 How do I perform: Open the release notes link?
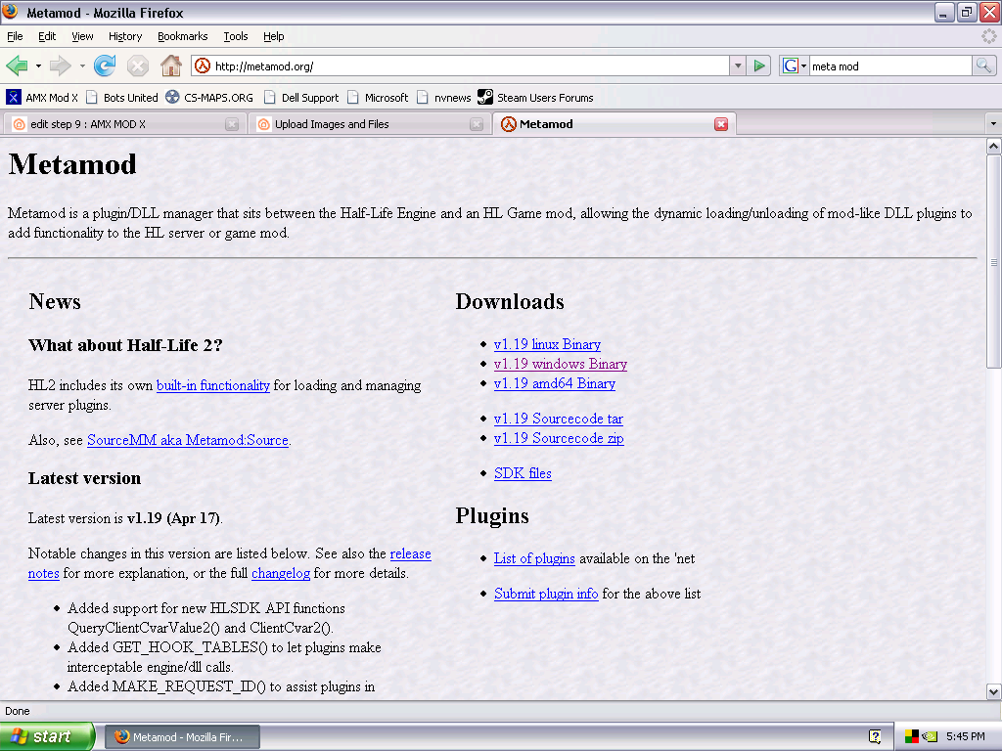pos(410,553)
